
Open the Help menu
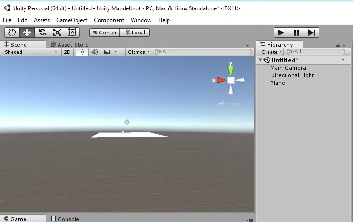[164, 20]
